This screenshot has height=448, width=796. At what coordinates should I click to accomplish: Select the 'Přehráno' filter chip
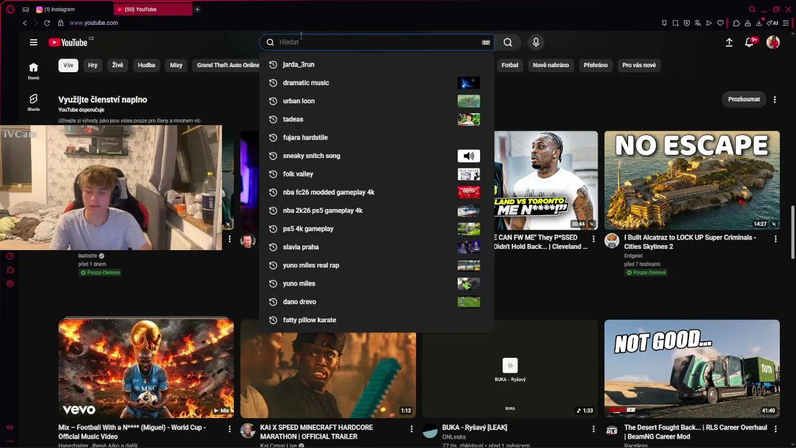(596, 65)
